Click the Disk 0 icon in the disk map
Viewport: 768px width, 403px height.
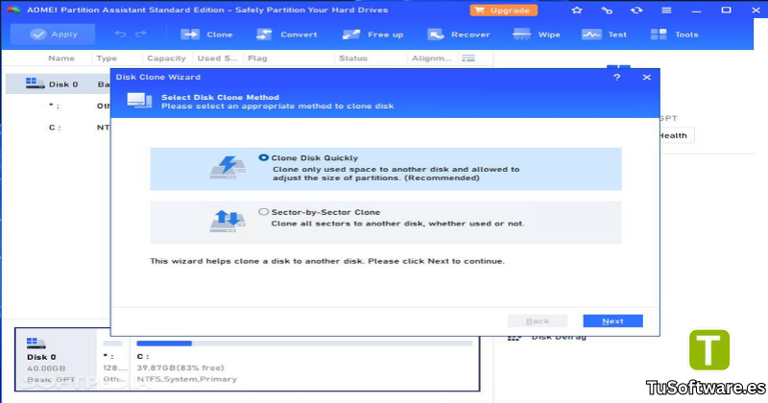pyautogui.click(x=36, y=343)
